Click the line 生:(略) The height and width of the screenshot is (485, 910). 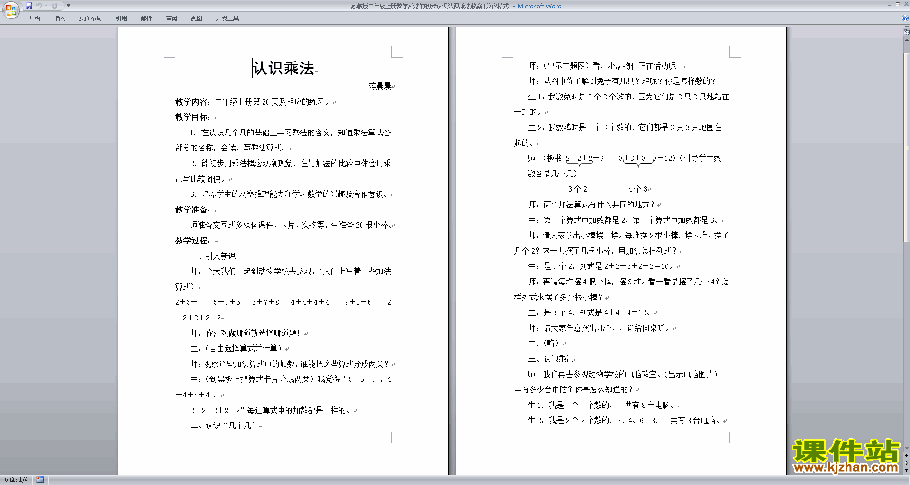pos(545,343)
